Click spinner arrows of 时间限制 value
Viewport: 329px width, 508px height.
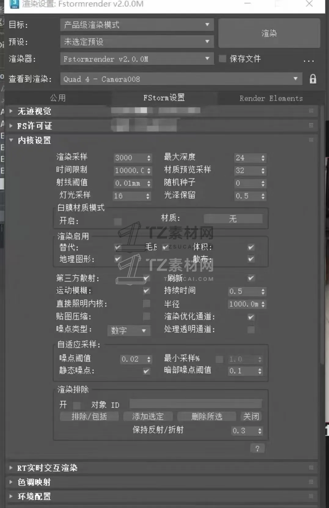149,171
